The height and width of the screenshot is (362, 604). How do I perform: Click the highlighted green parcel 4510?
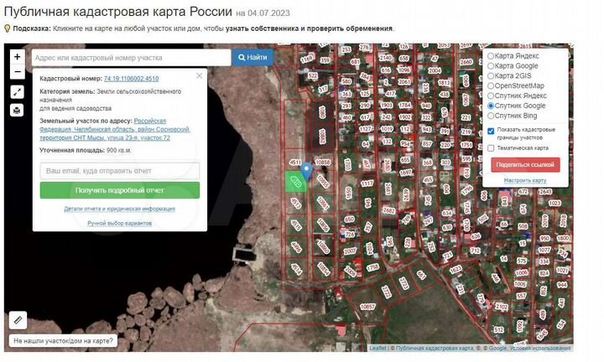click(x=296, y=182)
